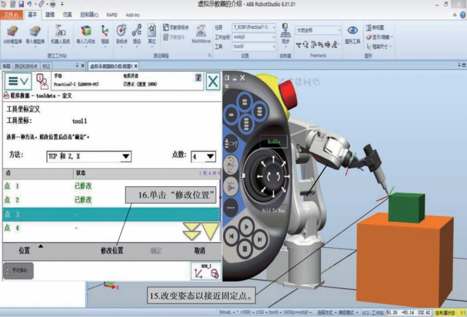This screenshot has height=317, width=467.
Task: Switch to the RAPID ribbon tab
Action: click(x=112, y=15)
